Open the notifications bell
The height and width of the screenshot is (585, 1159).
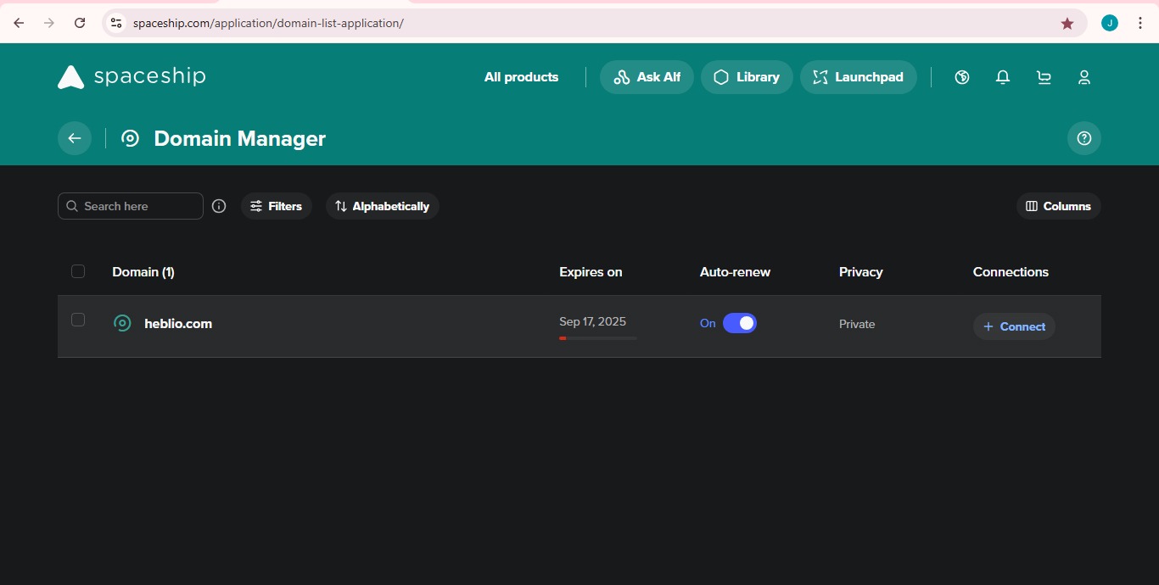click(1003, 77)
